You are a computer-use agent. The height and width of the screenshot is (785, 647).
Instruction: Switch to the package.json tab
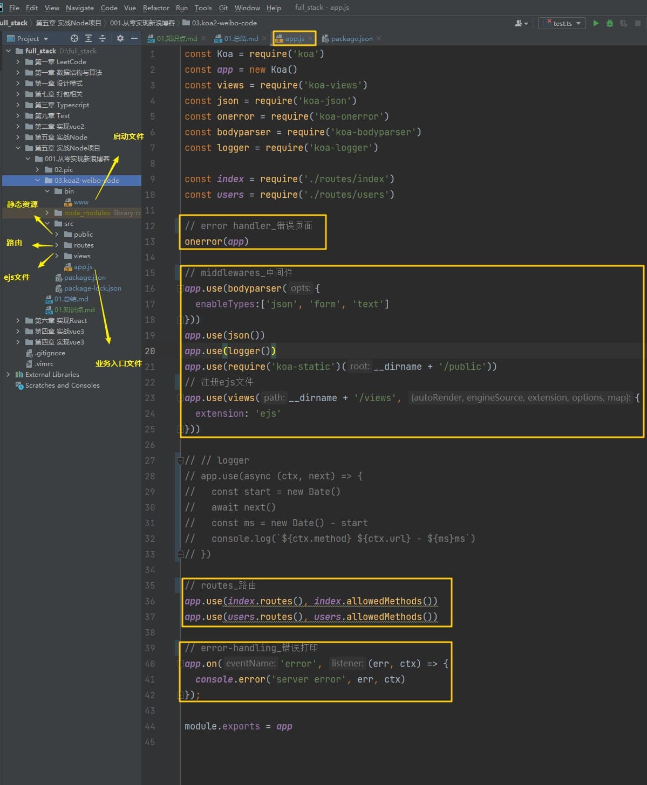pos(351,38)
